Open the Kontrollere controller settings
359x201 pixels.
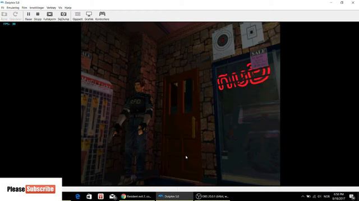tap(102, 16)
